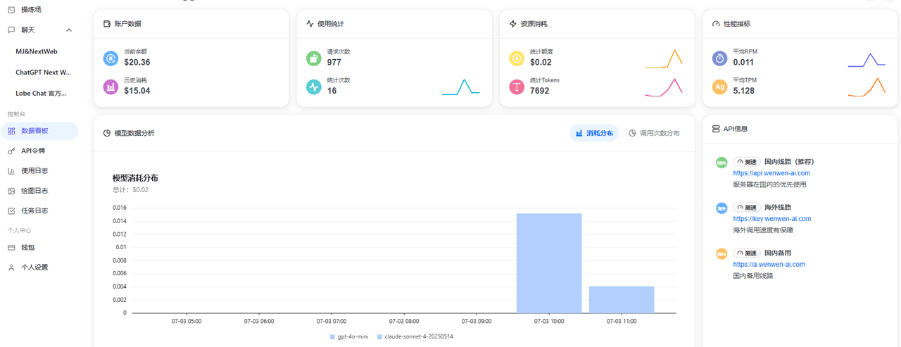Screen dimensions: 901x347
Task: Open the https://key.wenwen-ai.com link
Action: point(772,219)
